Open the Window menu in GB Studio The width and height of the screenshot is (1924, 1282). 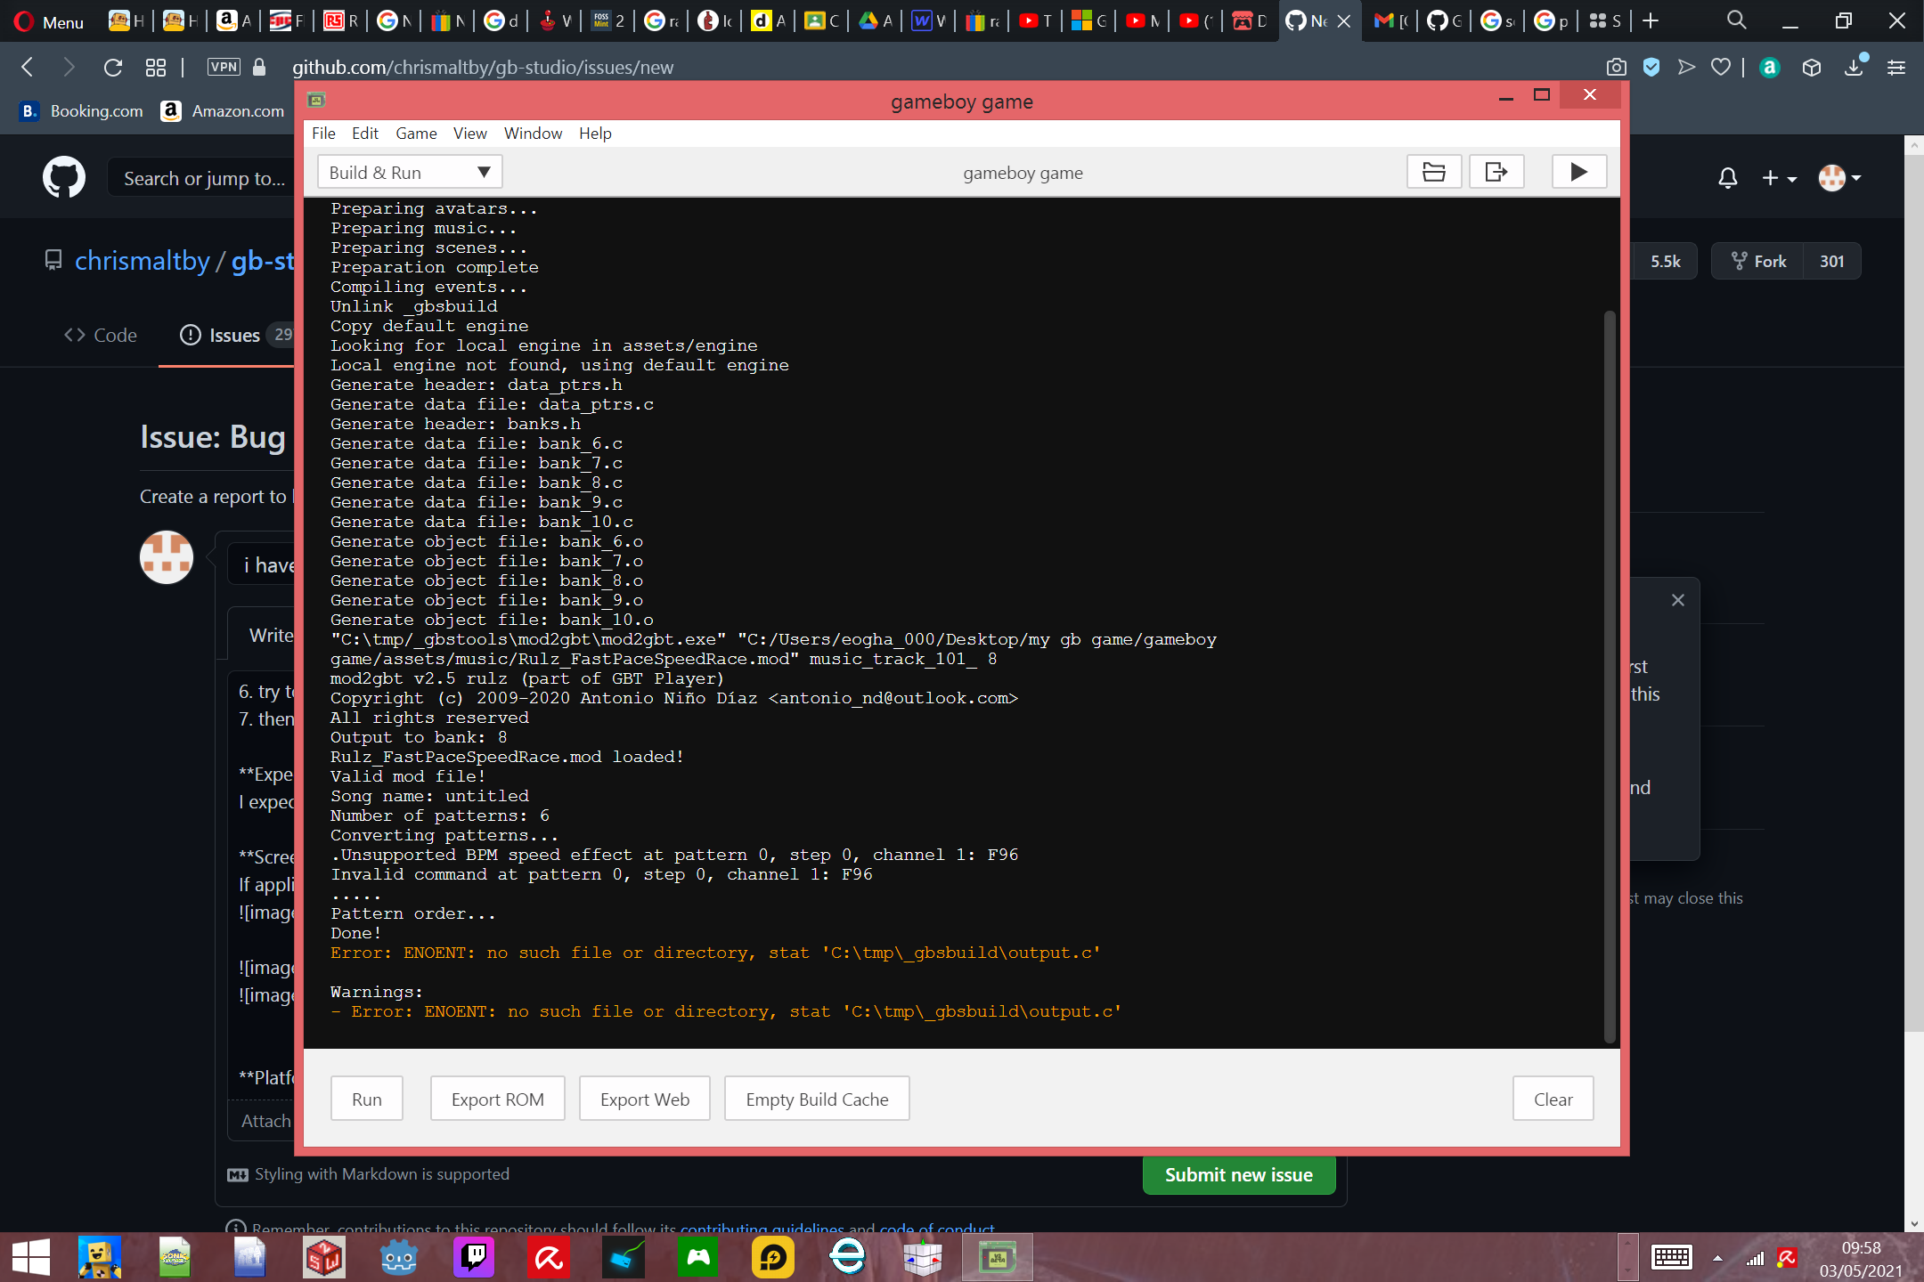coord(533,133)
